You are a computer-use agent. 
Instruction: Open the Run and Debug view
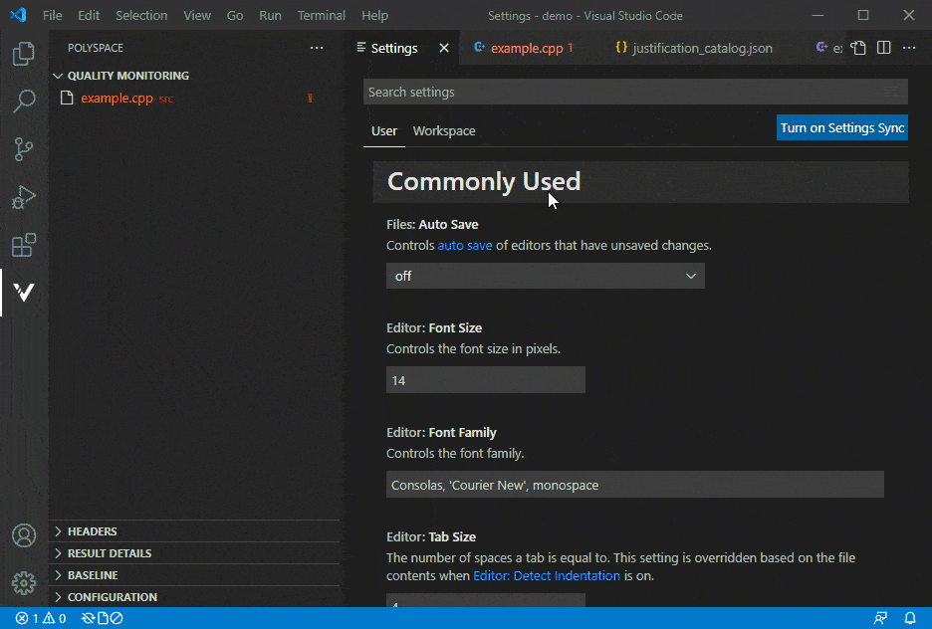click(24, 197)
